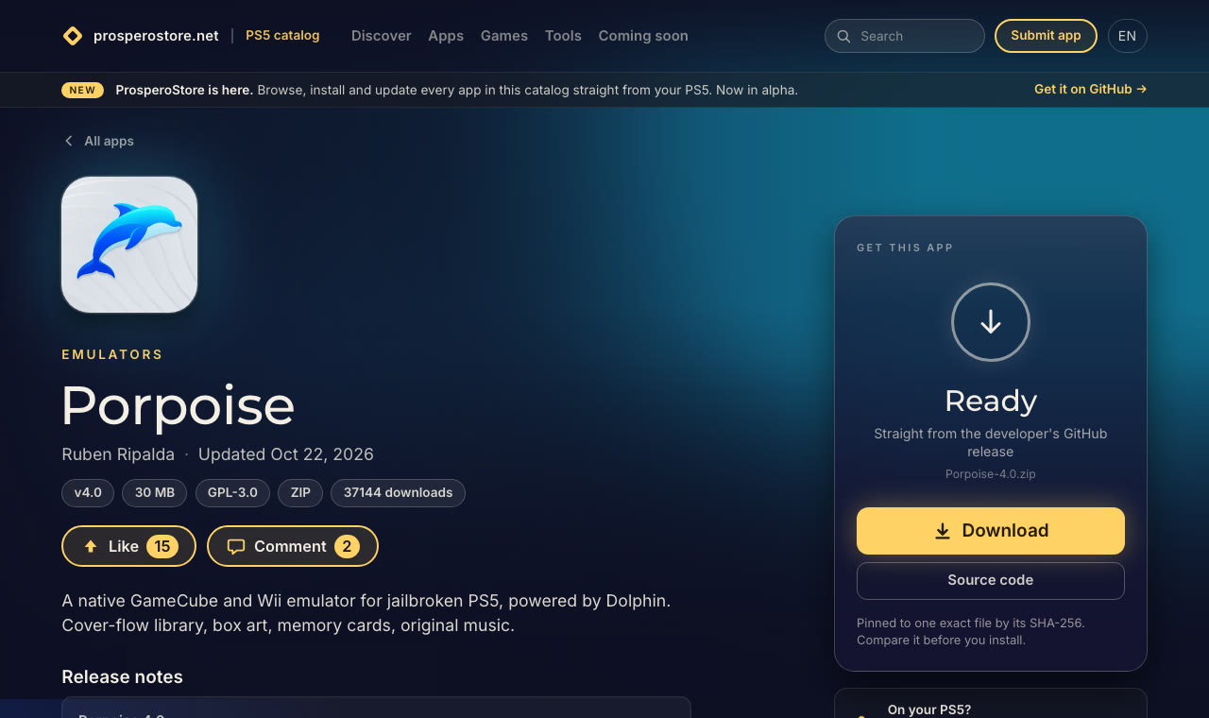1209x718 pixels.
Task: Click the prosperostore.net site name
Action: 156,36
